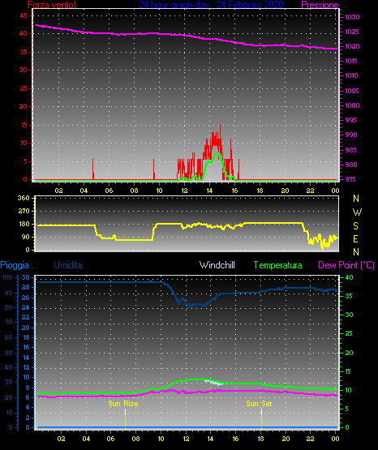Click the wind gust peak near 15
The image size is (378, 450).
(x=220, y=126)
